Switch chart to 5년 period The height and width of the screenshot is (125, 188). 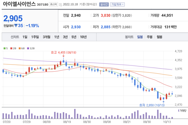coord(74,37)
